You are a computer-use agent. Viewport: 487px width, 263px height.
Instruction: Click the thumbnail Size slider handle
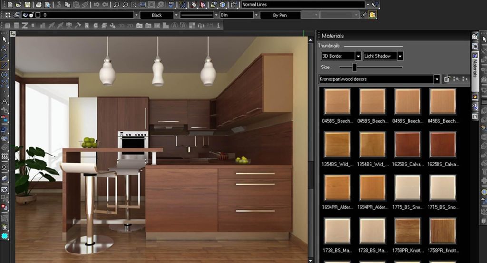(354, 68)
